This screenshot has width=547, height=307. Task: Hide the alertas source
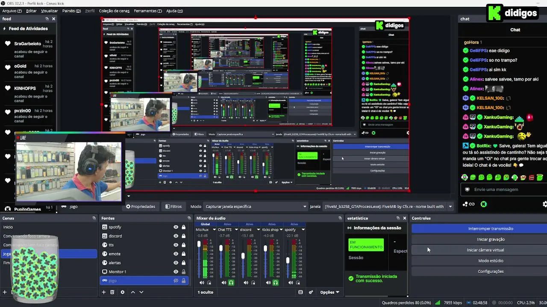click(176, 263)
